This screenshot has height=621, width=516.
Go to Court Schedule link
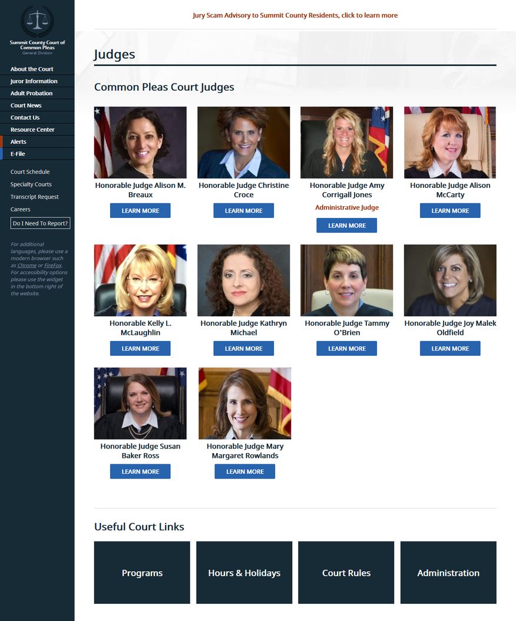(30, 172)
